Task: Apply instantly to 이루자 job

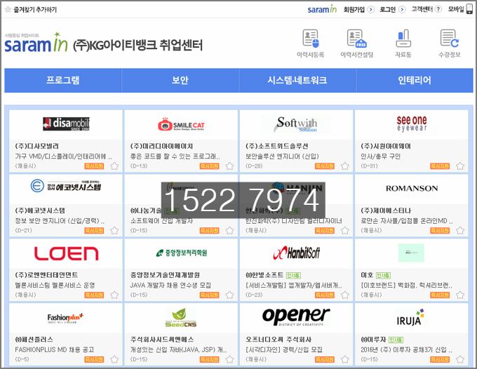Action: [440, 360]
